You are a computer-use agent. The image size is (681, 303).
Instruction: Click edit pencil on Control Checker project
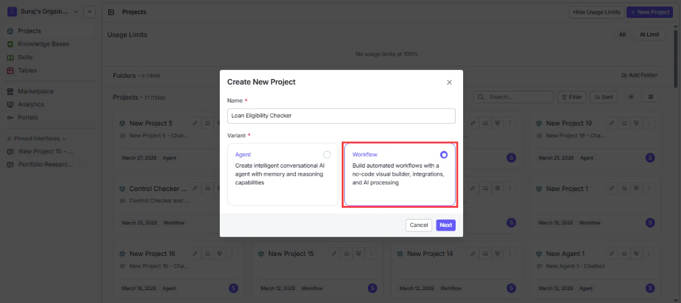pyautogui.click(x=195, y=189)
